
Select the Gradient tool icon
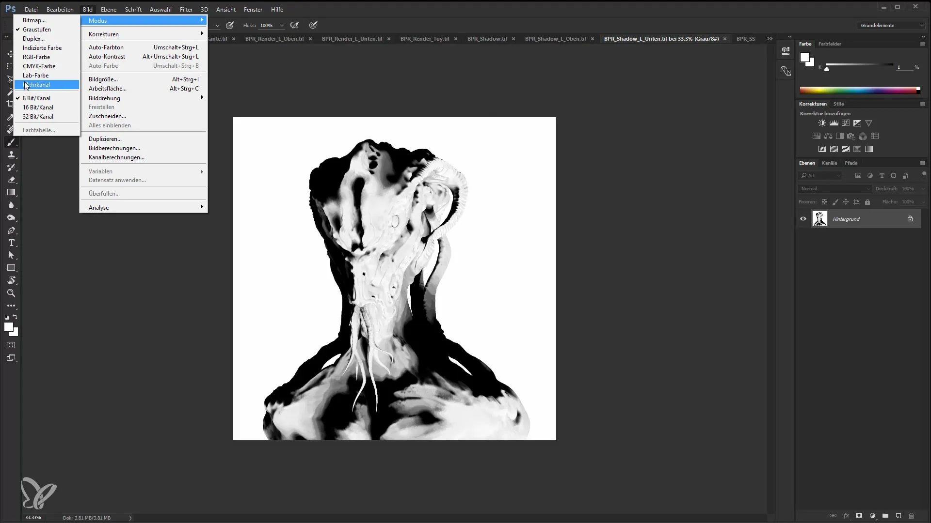(x=11, y=192)
